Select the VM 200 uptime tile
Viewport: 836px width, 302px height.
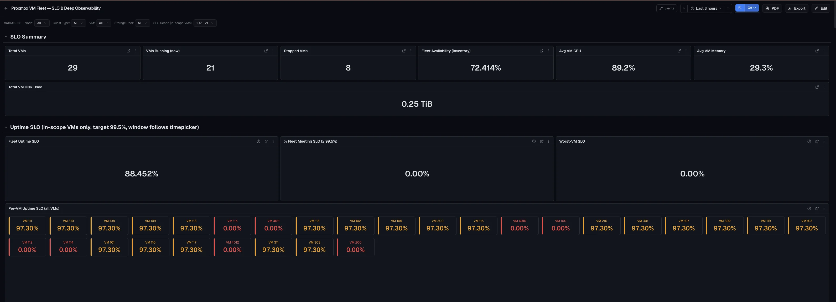click(x=355, y=247)
